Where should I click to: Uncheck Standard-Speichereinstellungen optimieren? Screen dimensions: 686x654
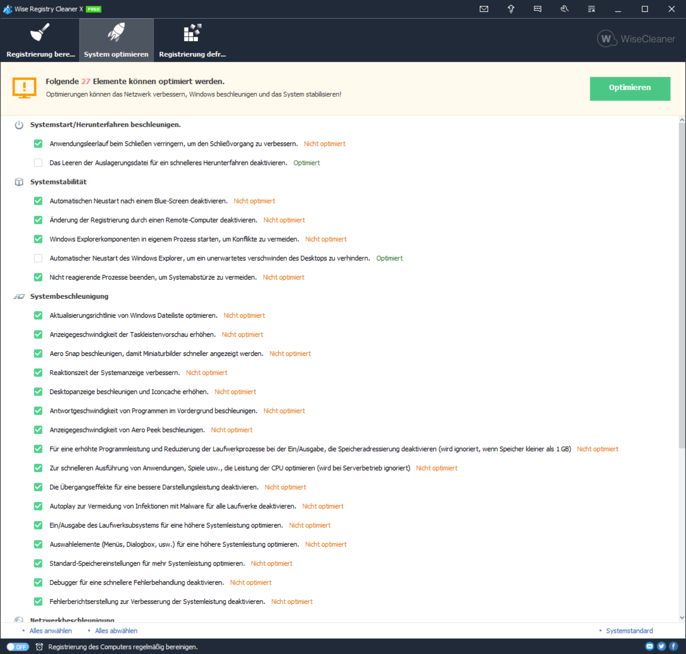38,563
